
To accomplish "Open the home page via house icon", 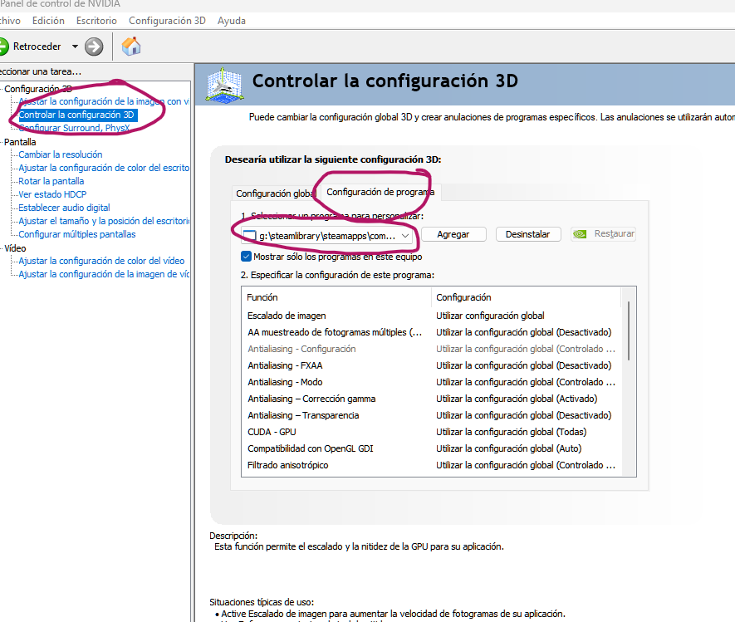I will 131,46.
